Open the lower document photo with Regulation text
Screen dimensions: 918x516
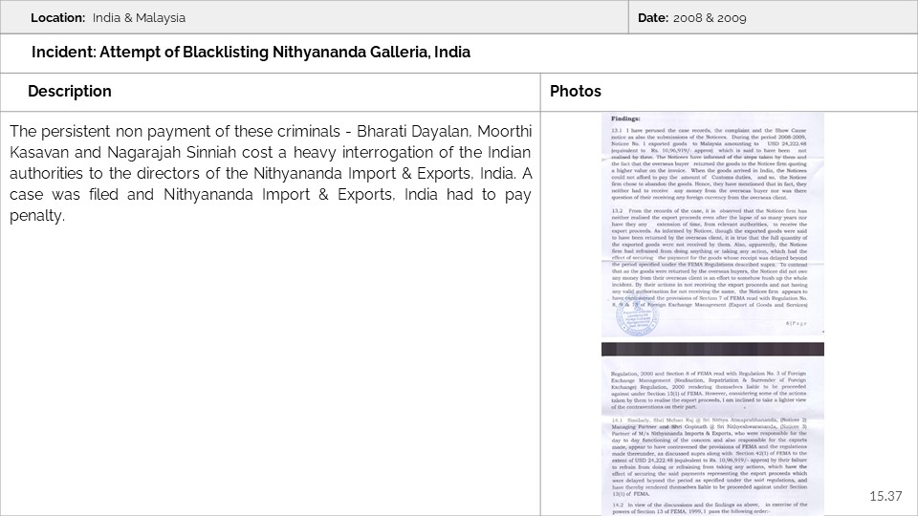point(712,438)
